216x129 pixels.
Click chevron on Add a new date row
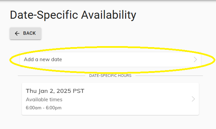coord(195,59)
